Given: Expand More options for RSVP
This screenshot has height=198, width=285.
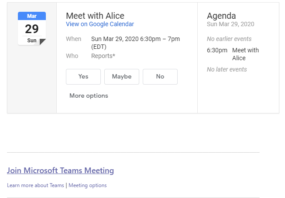Looking at the screenshot, I should point(89,96).
